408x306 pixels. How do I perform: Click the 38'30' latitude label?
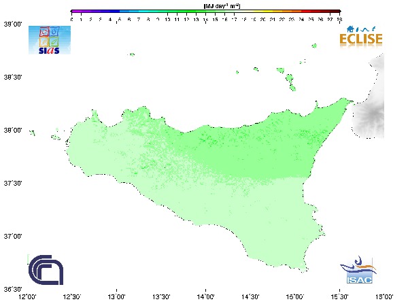[13, 78]
